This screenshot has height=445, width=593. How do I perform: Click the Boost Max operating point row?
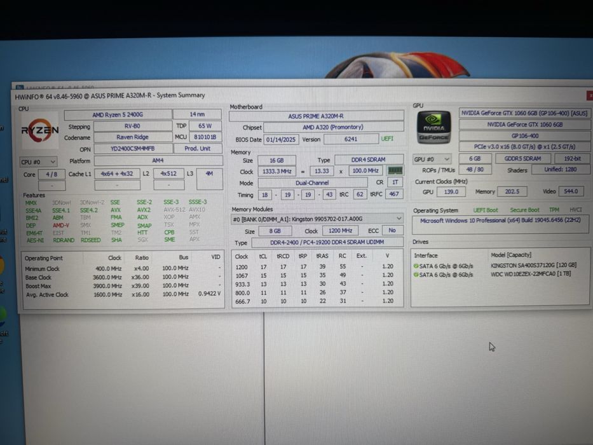click(123, 286)
